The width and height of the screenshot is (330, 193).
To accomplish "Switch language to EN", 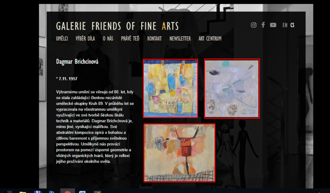I will [285, 25].
